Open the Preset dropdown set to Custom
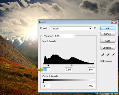This screenshot has width=119, height=95. coord(71,28)
